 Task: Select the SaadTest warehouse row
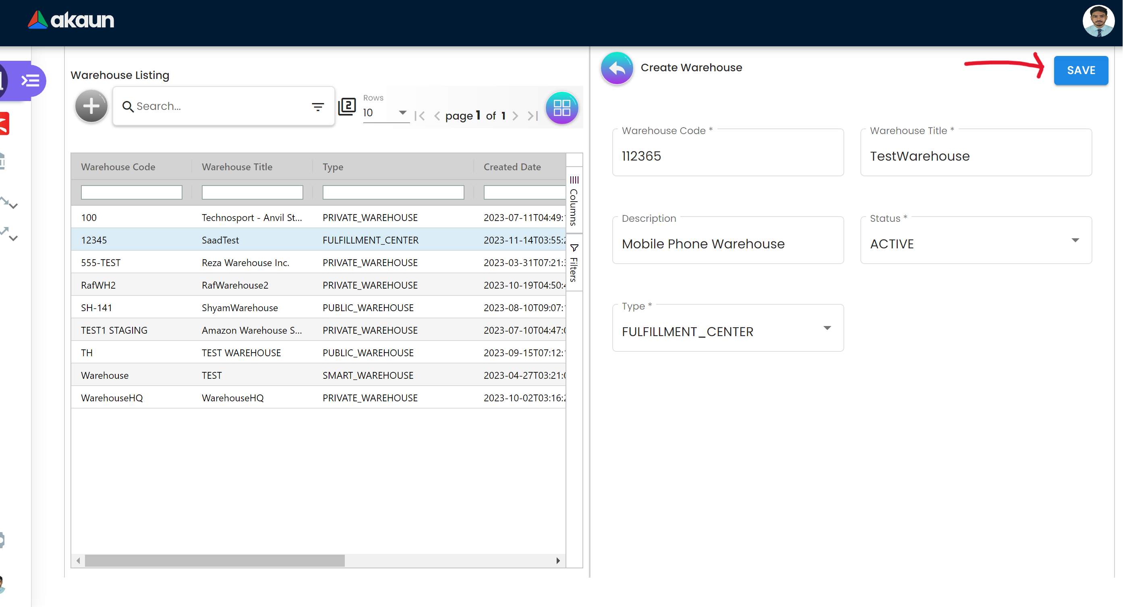point(220,240)
